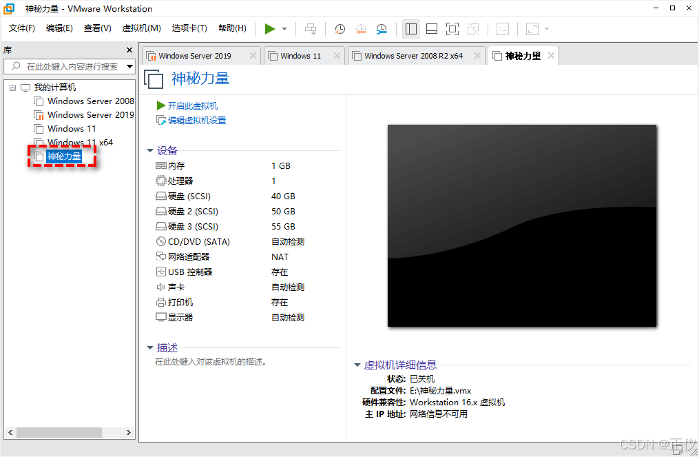
Task: Enter full screen mode icon
Action: point(452,29)
